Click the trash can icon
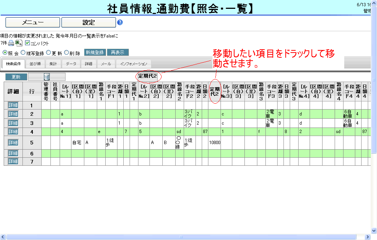This screenshot has height=240, width=377. [47, 76]
